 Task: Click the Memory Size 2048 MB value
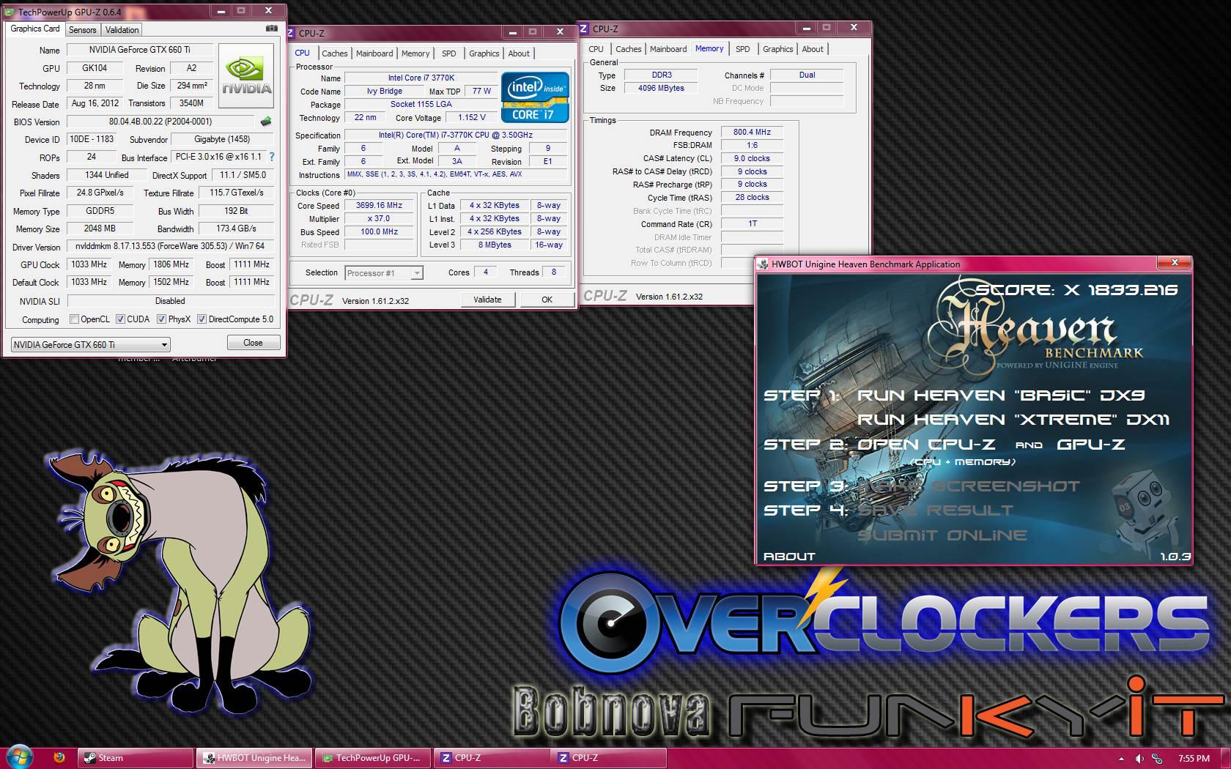100,229
